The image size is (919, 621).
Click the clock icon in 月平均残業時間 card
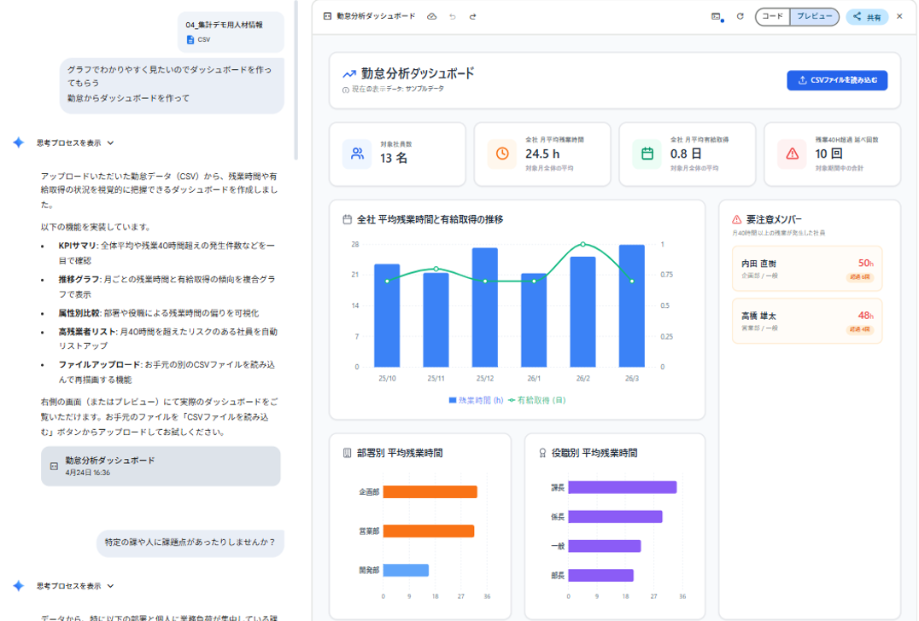(x=502, y=154)
